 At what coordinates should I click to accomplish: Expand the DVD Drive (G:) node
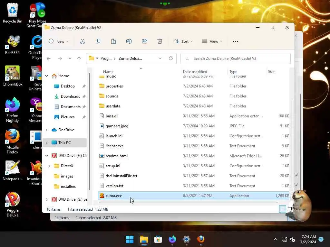47,199
